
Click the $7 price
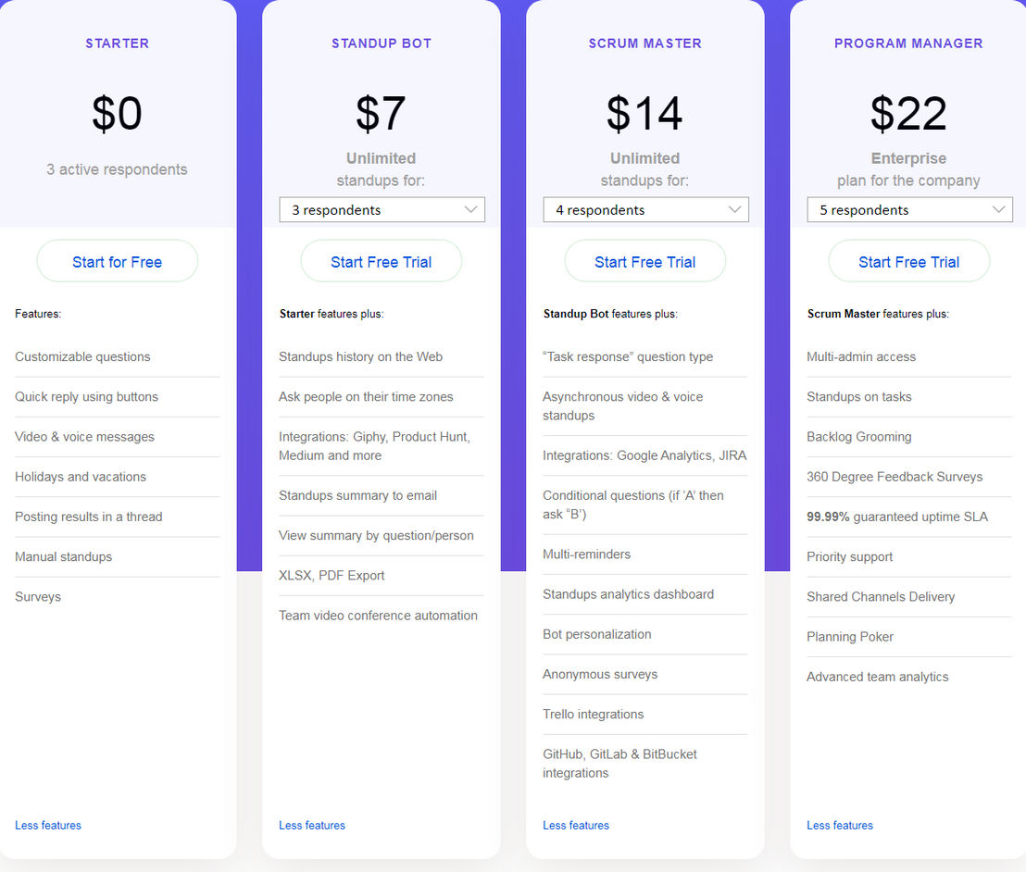(381, 113)
